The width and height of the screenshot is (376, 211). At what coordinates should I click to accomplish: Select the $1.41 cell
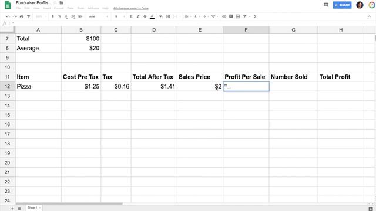pos(154,86)
